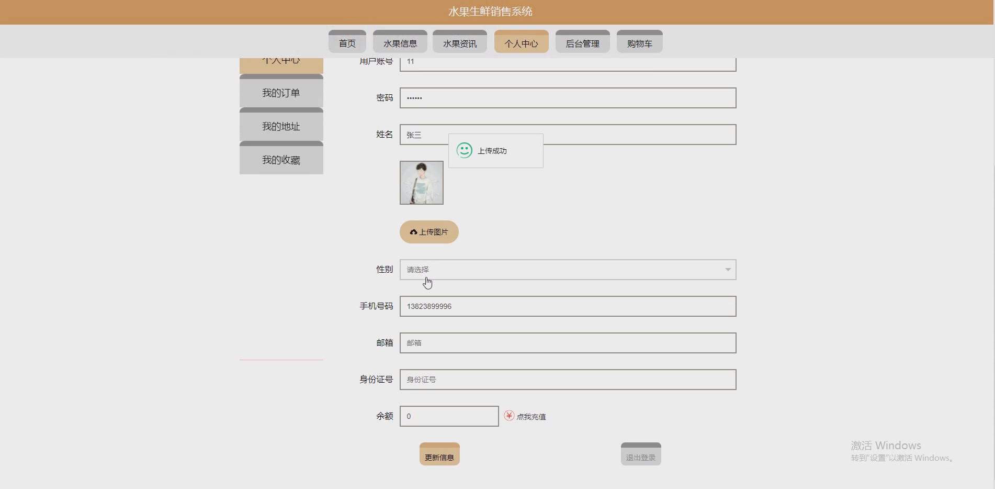Click the 点我充值 recharge link
995x489 pixels.
[531, 416]
